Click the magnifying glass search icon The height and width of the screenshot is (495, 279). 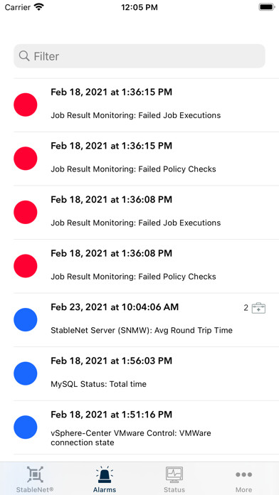pyautogui.click(x=24, y=56)
